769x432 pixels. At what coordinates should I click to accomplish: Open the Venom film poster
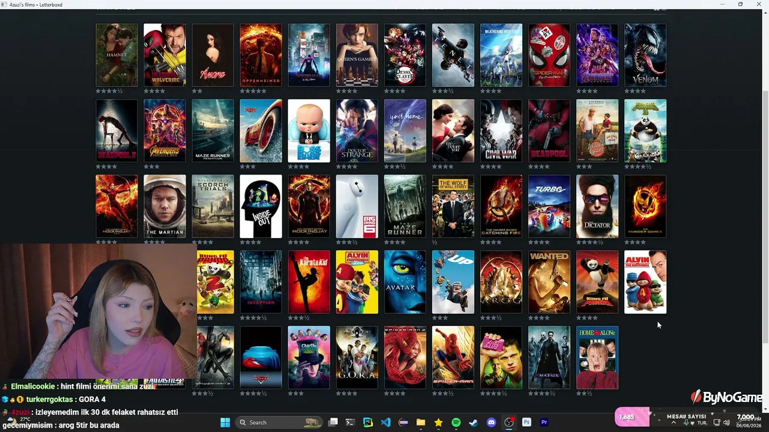pos(645,55)
